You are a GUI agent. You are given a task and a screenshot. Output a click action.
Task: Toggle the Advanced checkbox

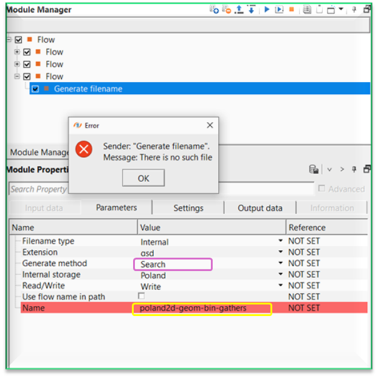tap(321, 188)
